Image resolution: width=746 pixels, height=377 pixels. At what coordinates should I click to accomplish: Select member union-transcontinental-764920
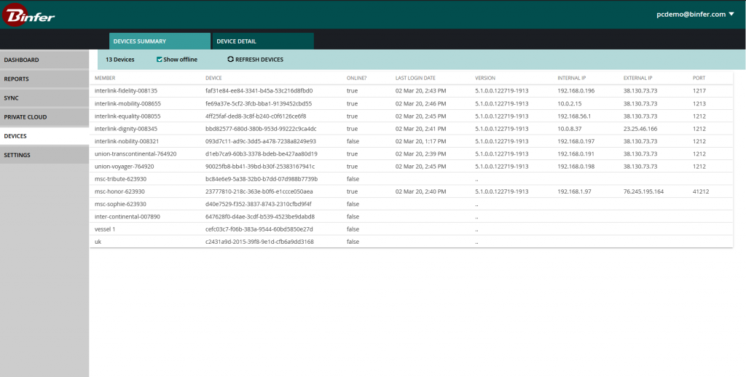coord(136,154)
